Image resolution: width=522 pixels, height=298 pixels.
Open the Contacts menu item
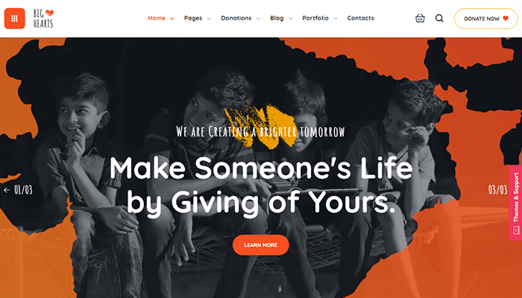[x=360, y=19]
